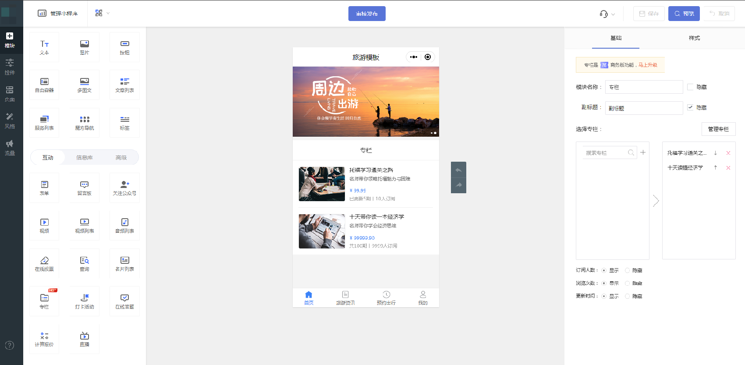Add the 视频 video module

pos(44,226)
